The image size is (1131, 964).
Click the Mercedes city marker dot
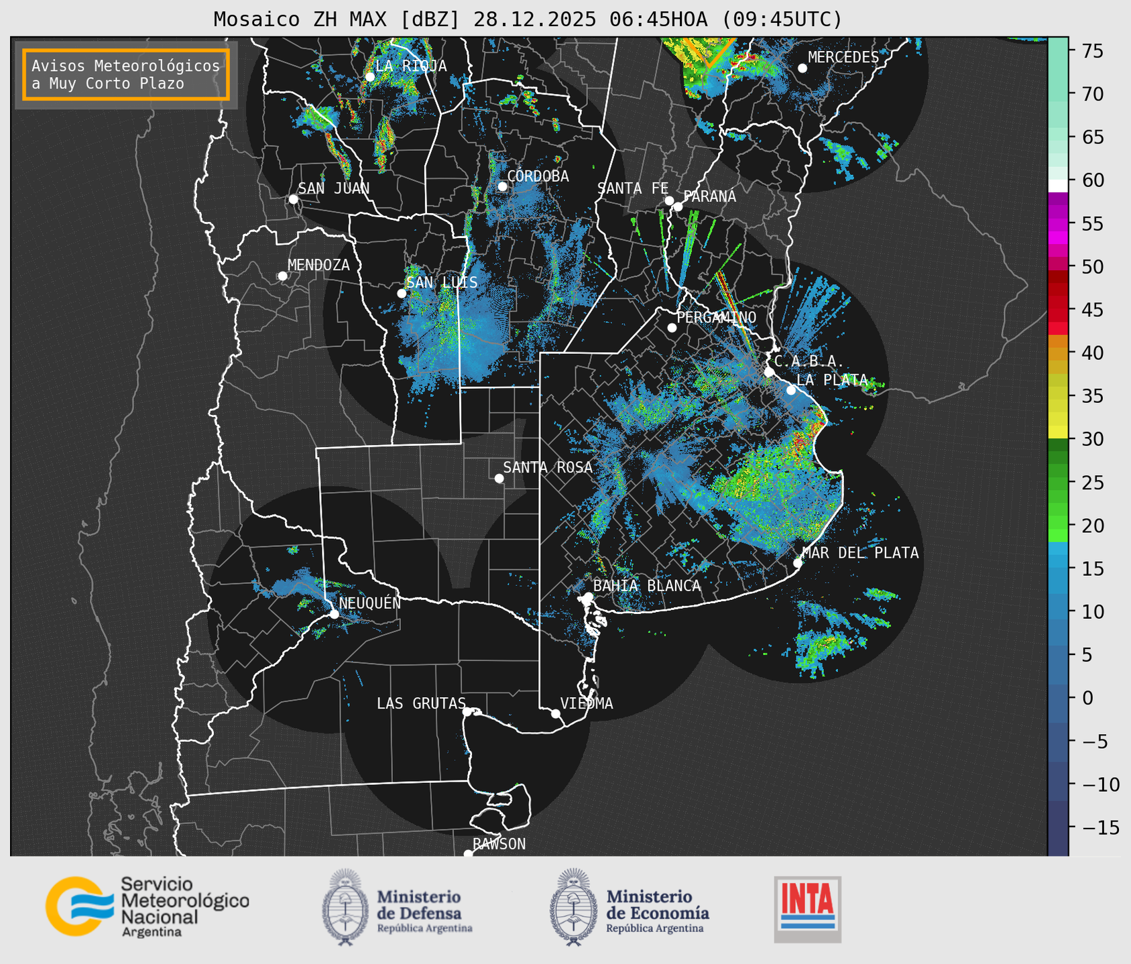click(802, 68)
